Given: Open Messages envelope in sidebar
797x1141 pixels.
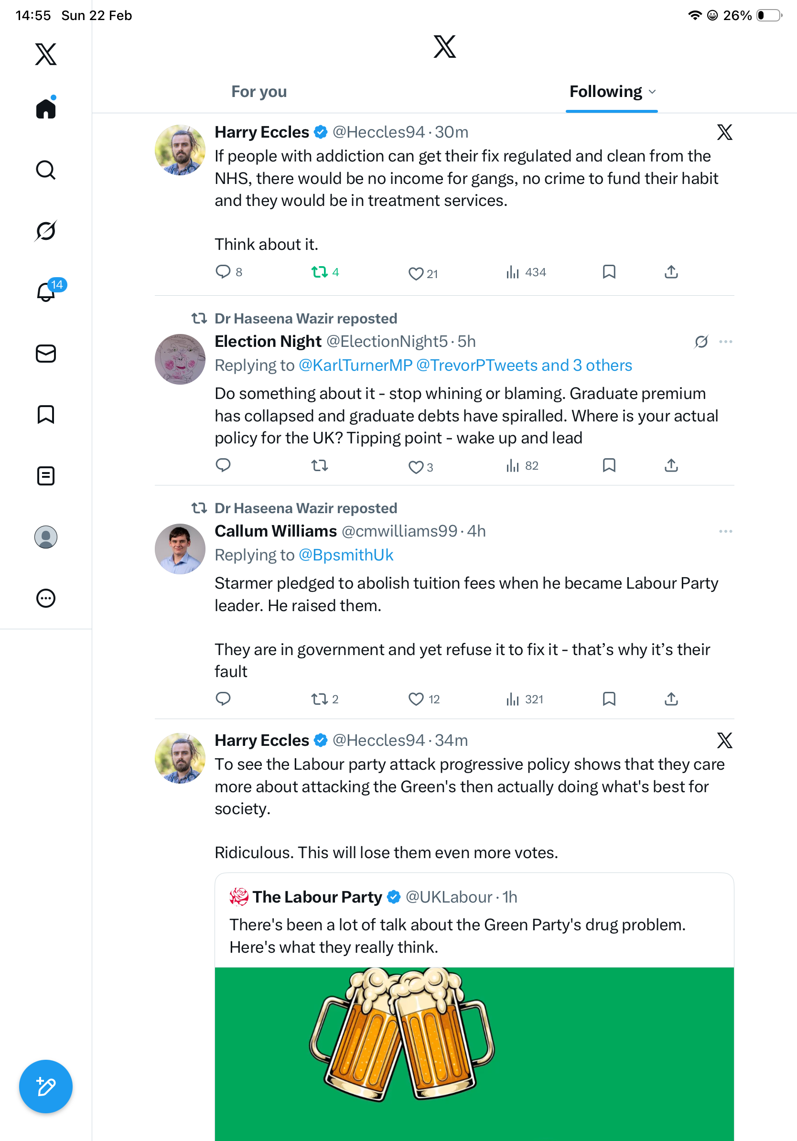Looking at the screenshot, I should point(46,354).
